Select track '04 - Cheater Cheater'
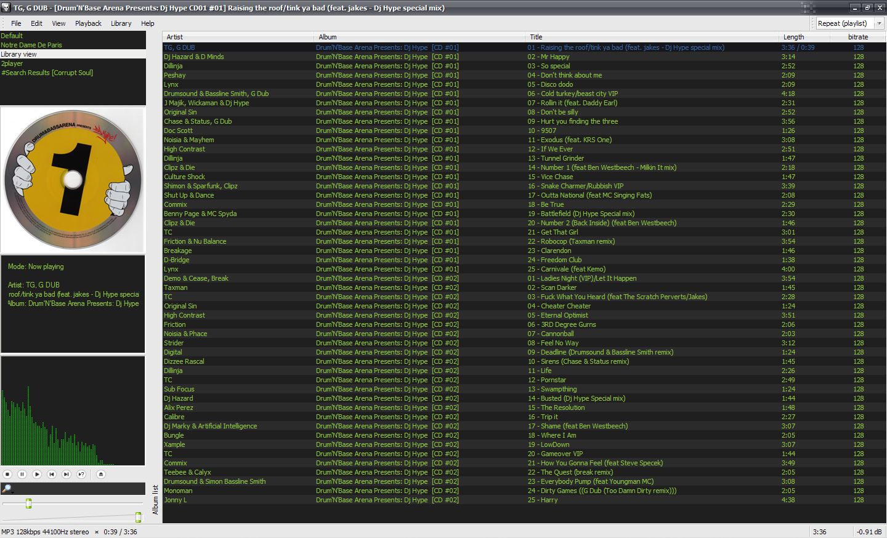Viewport: 887px width, 538px height. click(559, 306)
